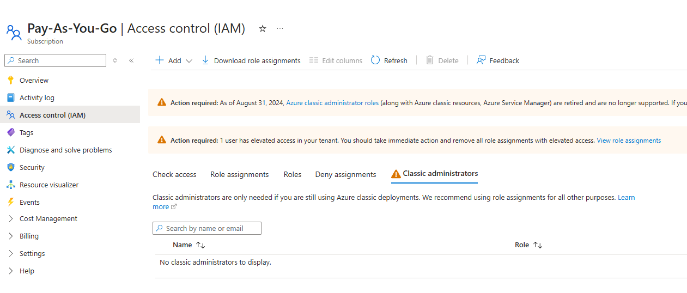
Task: Click the Edit columns icon
Action: 314,60
